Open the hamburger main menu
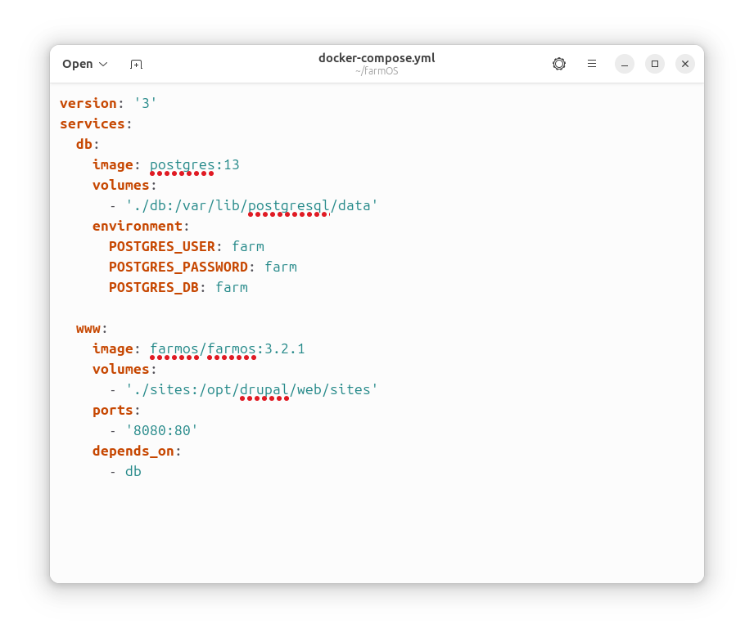The width and height of the screenshot is (754, 638). point(592,64)
